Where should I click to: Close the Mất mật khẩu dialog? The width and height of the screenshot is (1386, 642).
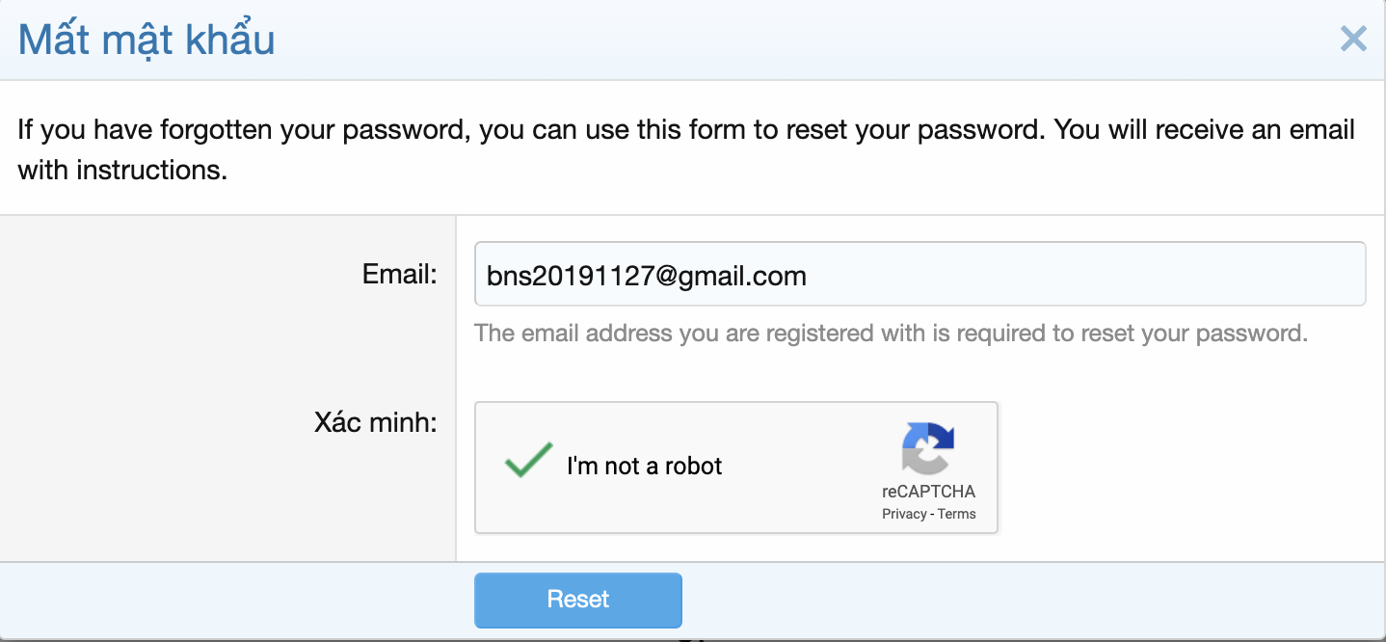(1353, 39)
